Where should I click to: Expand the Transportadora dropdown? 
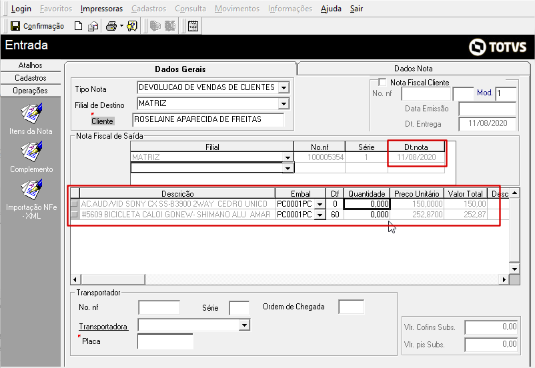[244, 325]
